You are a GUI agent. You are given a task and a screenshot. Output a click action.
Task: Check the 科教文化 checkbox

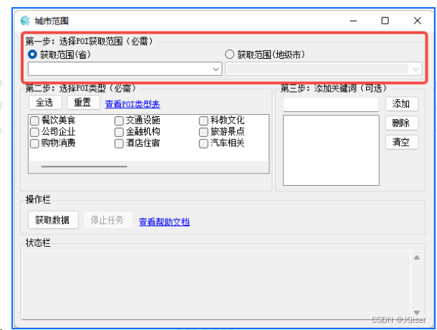203,121
